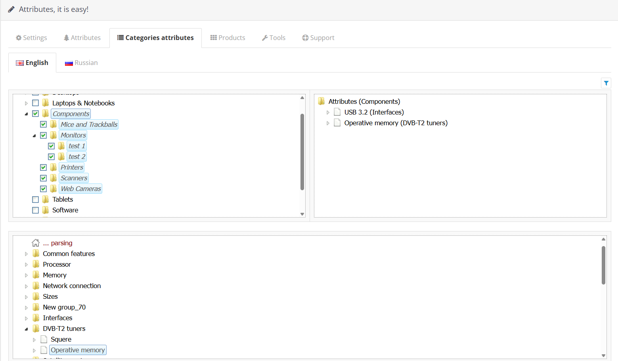
Task: Click the Processor folder icon
Action: (36, 264)
